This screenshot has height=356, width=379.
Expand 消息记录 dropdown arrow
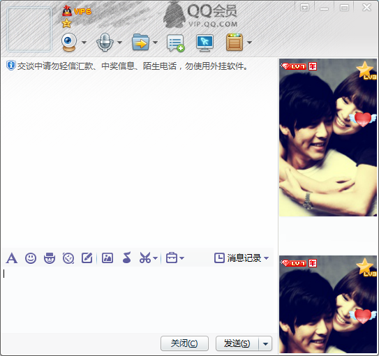(x=267, y=258)
